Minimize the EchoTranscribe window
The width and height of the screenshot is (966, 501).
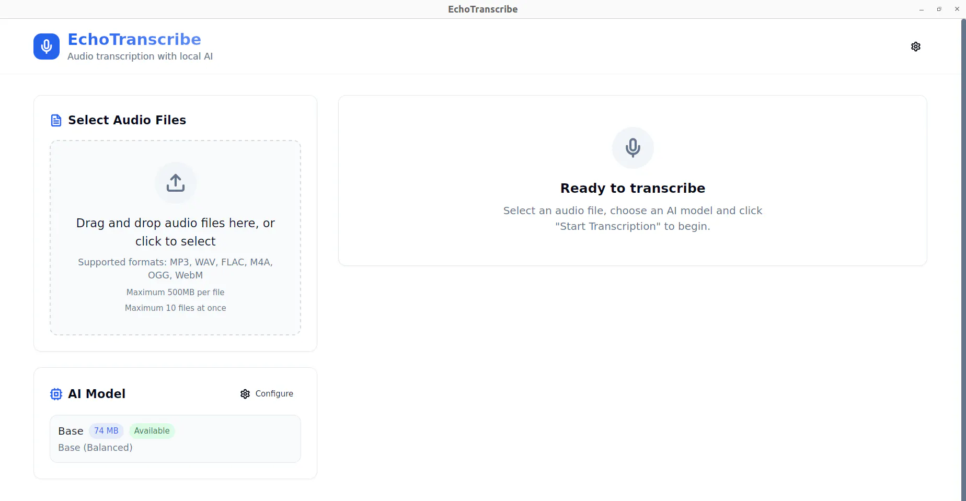point(922,9)
